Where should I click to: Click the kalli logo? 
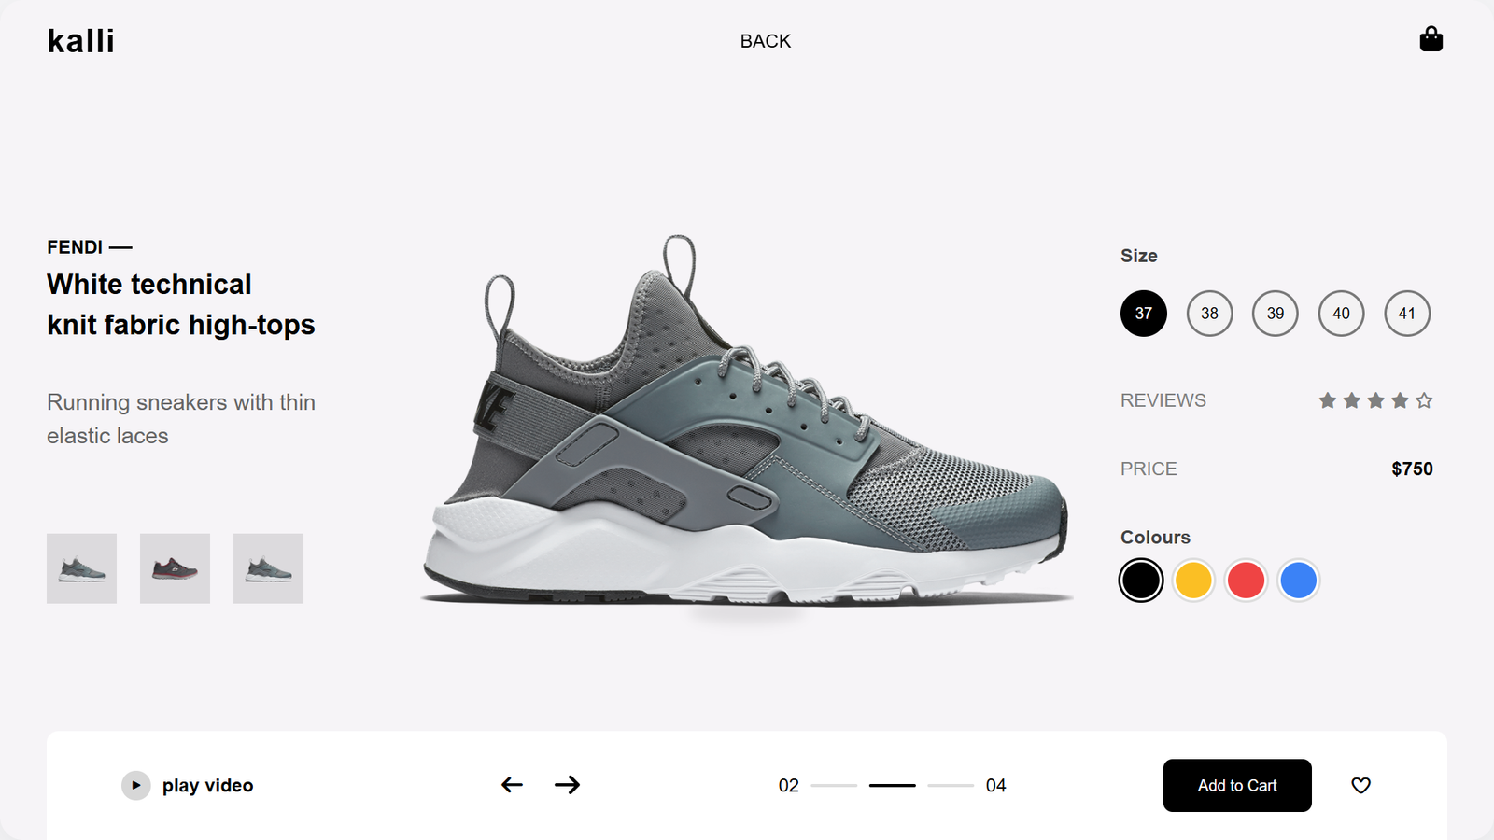[81, 41]
